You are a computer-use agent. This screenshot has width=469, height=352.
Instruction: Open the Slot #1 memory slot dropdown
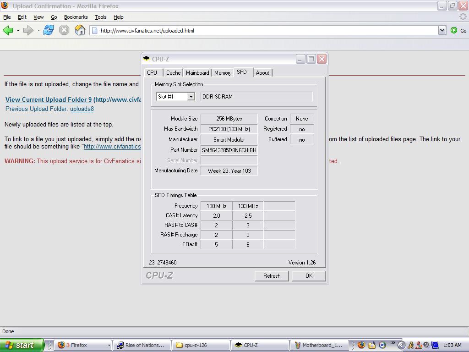[191, 96]
